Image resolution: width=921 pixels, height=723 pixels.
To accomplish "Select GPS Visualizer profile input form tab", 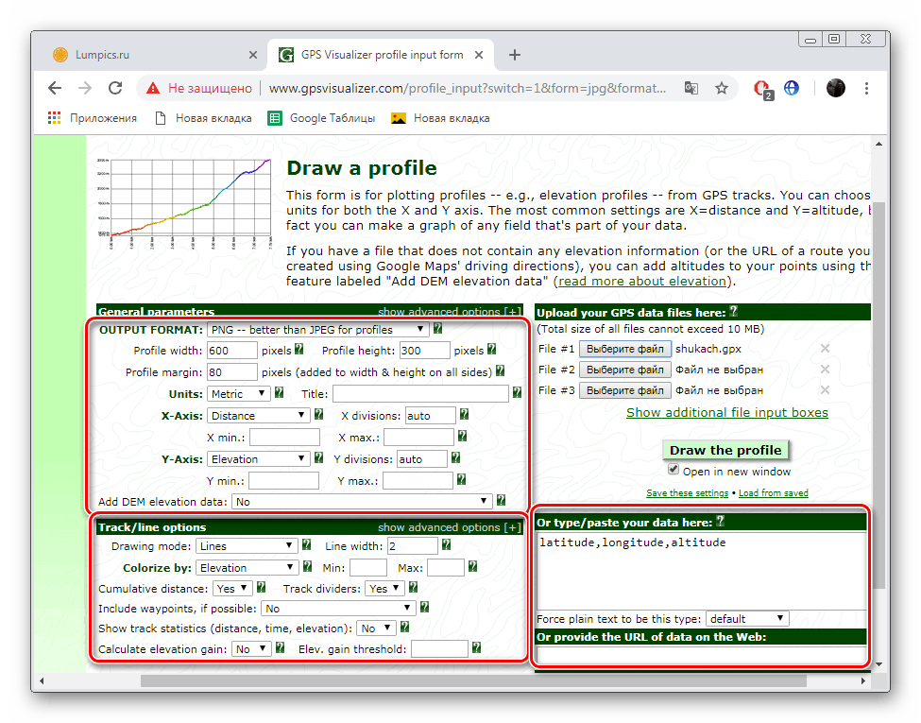I will 381,55.
